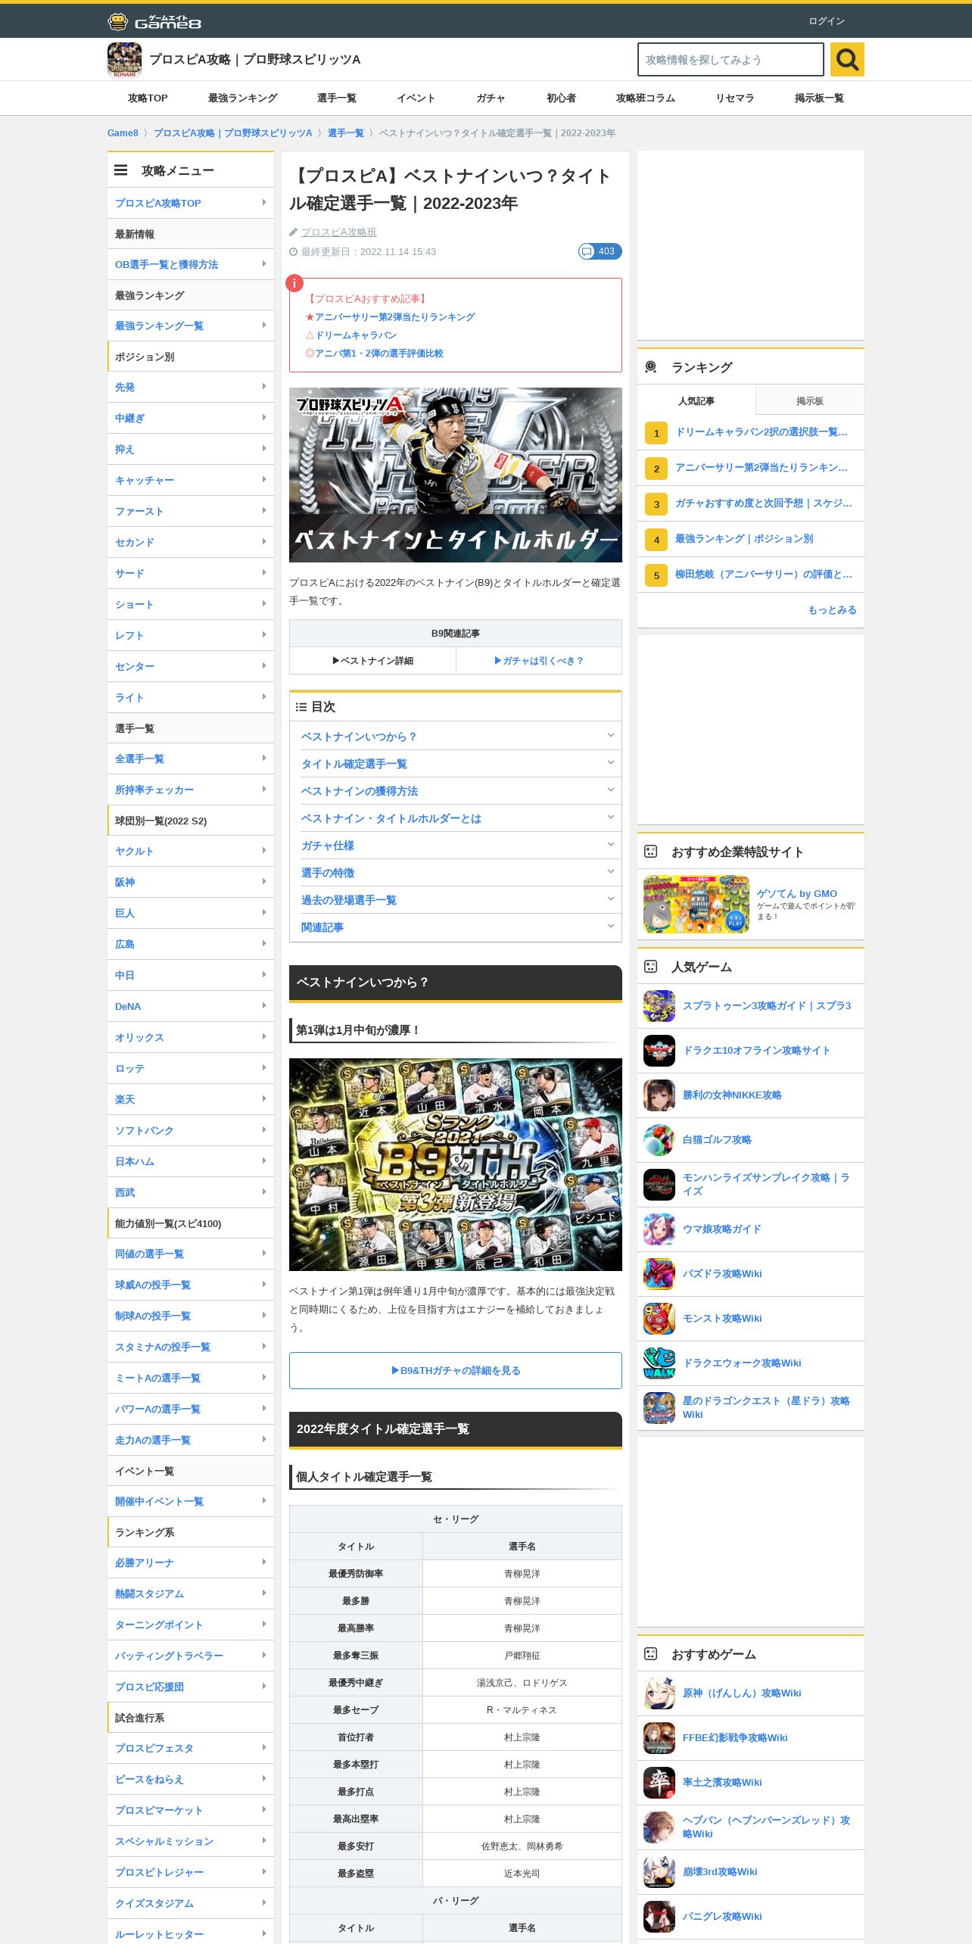972x1944 pixels.
Task: Open the FFBE幻影戦争 game icon
Action: tap(659, 1738)
